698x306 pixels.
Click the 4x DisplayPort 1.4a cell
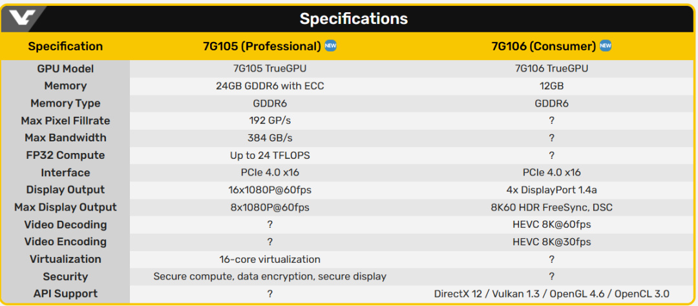coord(551,190)
